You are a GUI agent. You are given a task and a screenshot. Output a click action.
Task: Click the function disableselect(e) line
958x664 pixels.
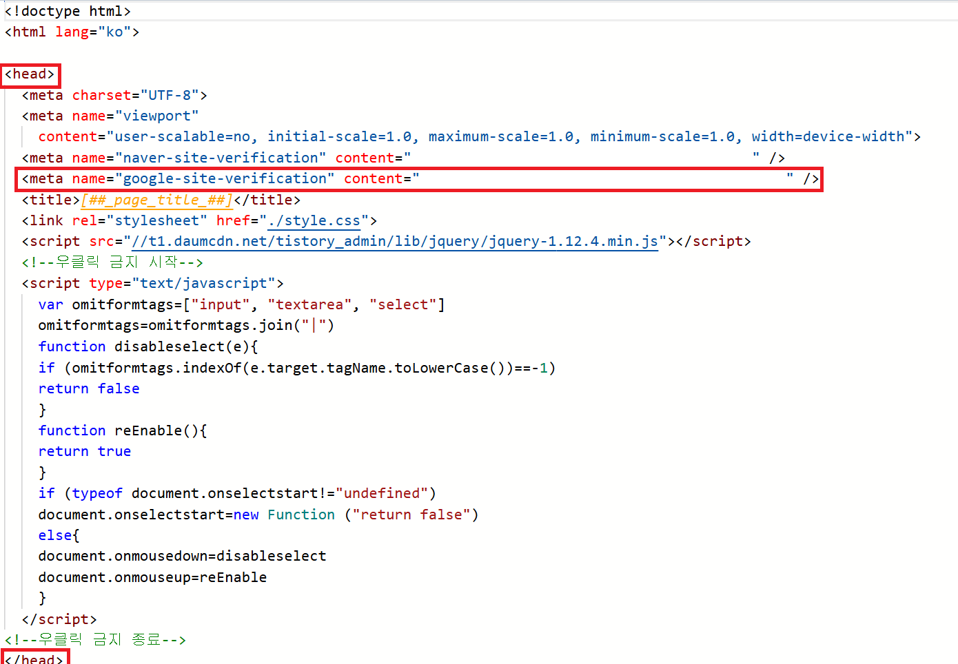(148, 347)
